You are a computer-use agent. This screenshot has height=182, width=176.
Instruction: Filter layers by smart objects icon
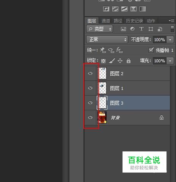click(160, 29)
